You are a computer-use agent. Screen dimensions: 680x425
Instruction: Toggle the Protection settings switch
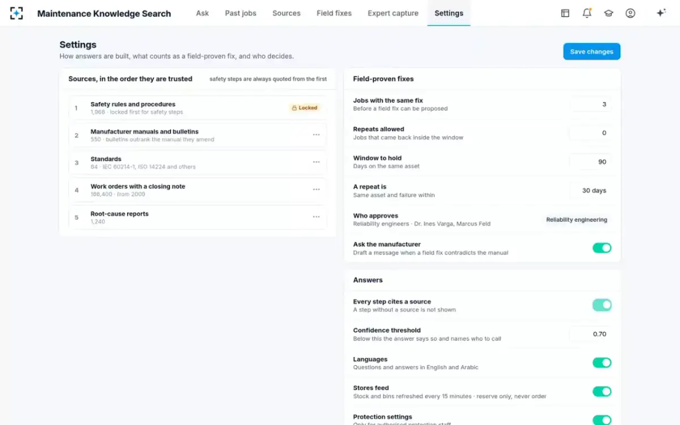tap(602, 420)
